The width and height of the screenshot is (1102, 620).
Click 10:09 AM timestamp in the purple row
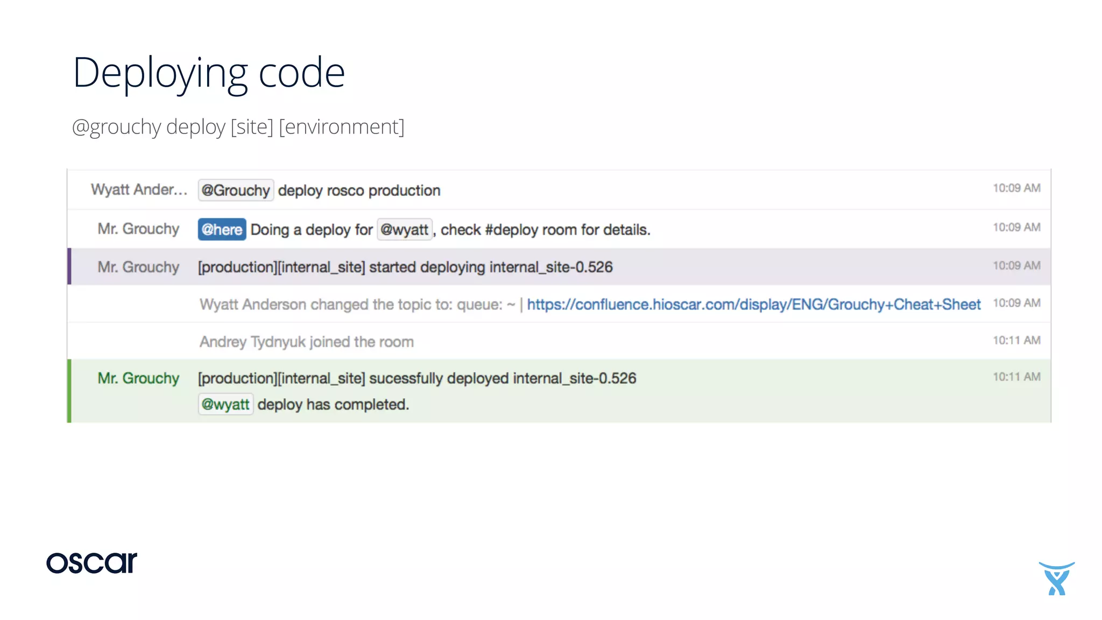tap(1016, 265)
